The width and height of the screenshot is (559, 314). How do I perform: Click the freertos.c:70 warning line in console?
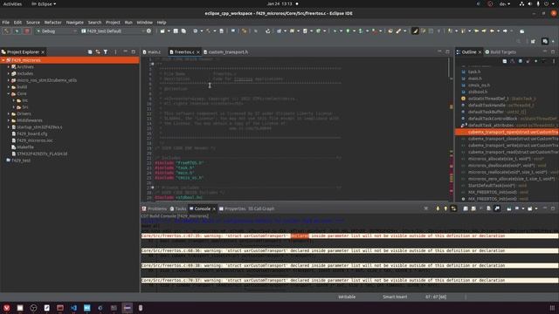point(349,280)
